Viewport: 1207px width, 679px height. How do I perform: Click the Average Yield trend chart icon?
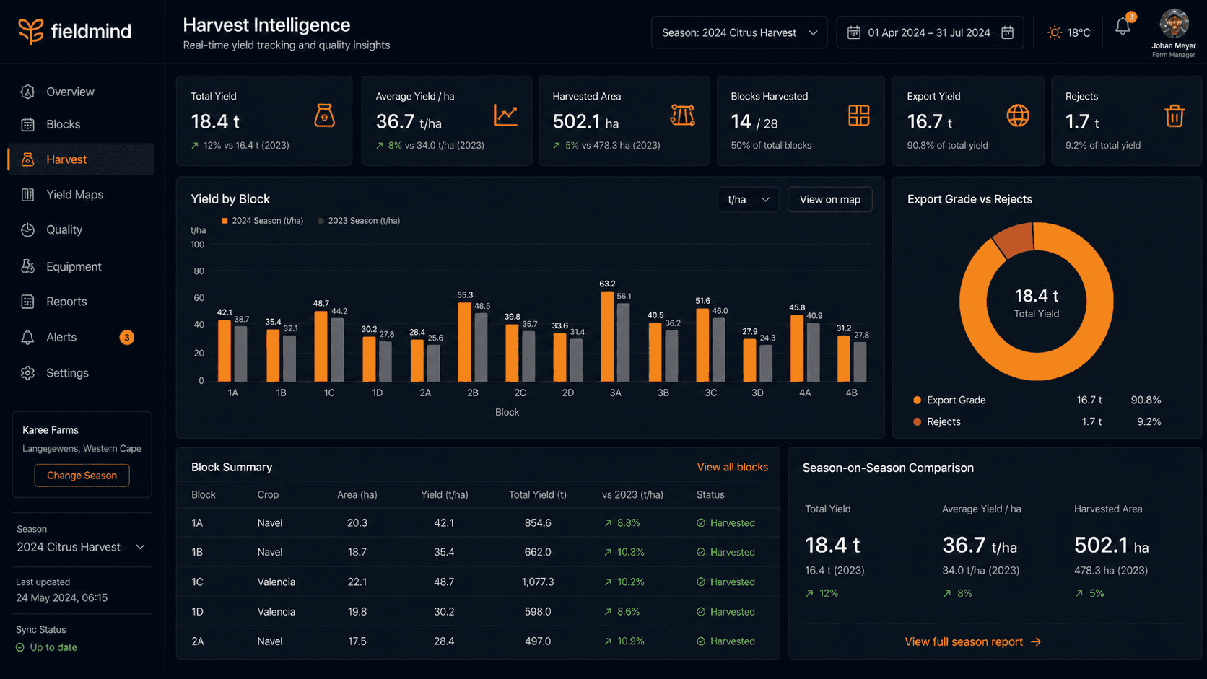505,115
